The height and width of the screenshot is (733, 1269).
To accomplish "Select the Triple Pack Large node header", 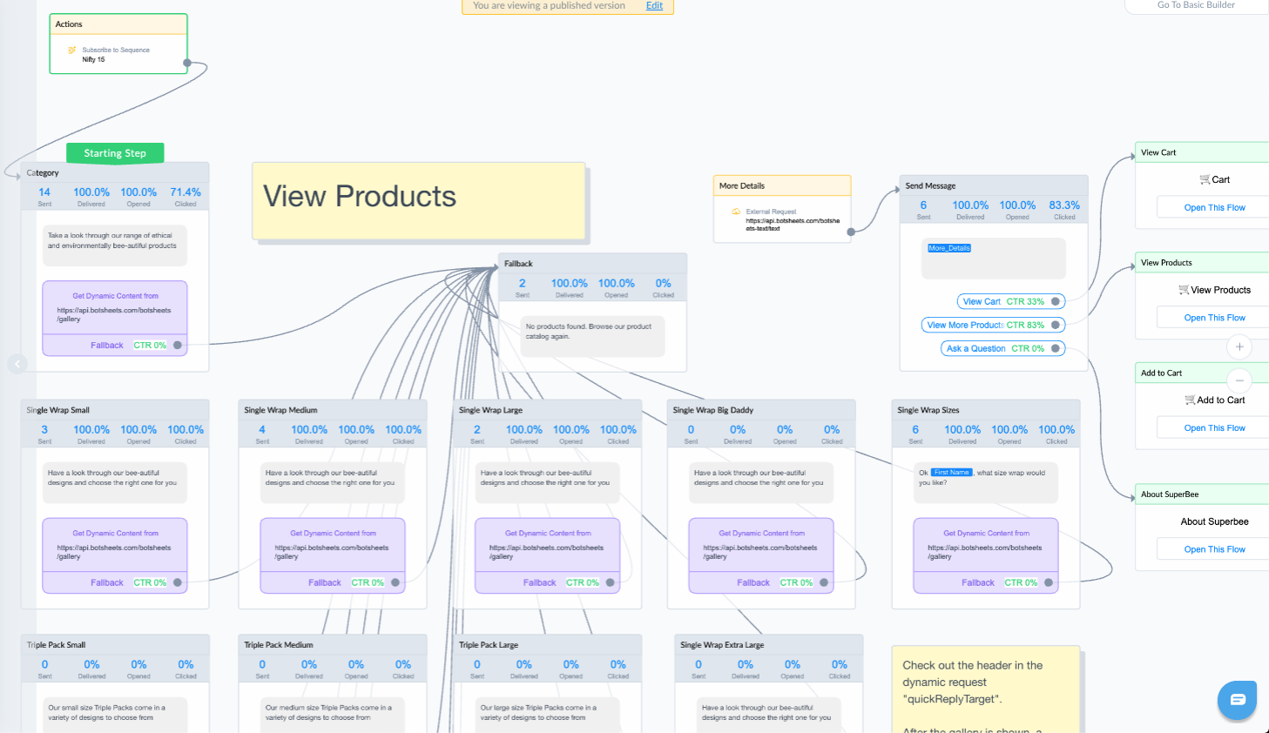I will click(x=548, y=645).
